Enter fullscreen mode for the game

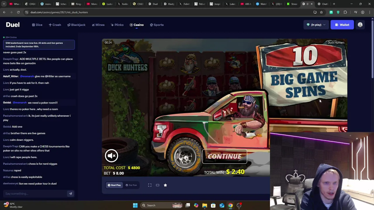150,185
